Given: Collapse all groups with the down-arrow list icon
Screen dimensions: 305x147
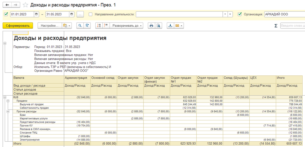Looking at the screenshot, I should pyautogui.click(x=99, y=26).
